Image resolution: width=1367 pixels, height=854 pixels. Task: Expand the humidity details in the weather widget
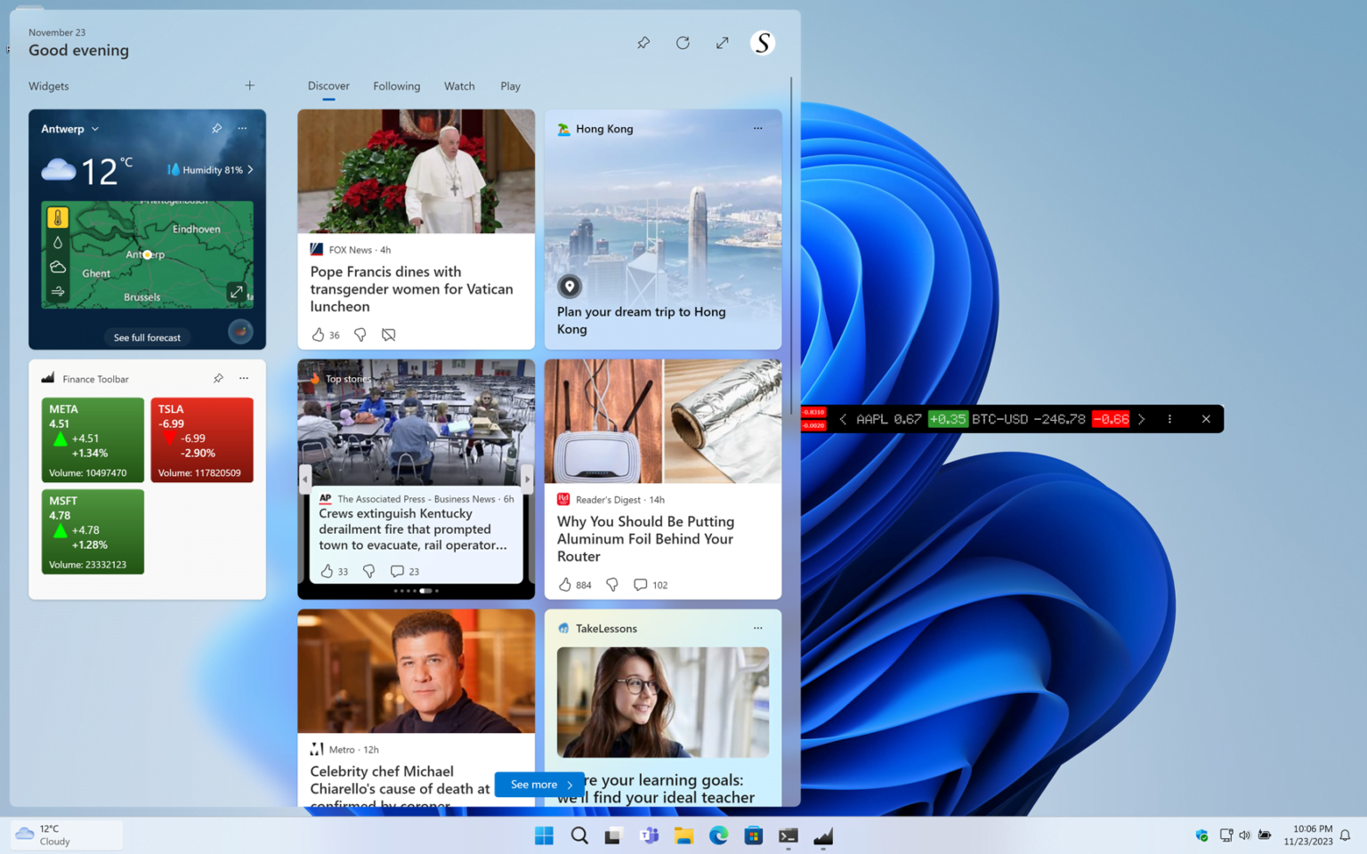[210, 169]
